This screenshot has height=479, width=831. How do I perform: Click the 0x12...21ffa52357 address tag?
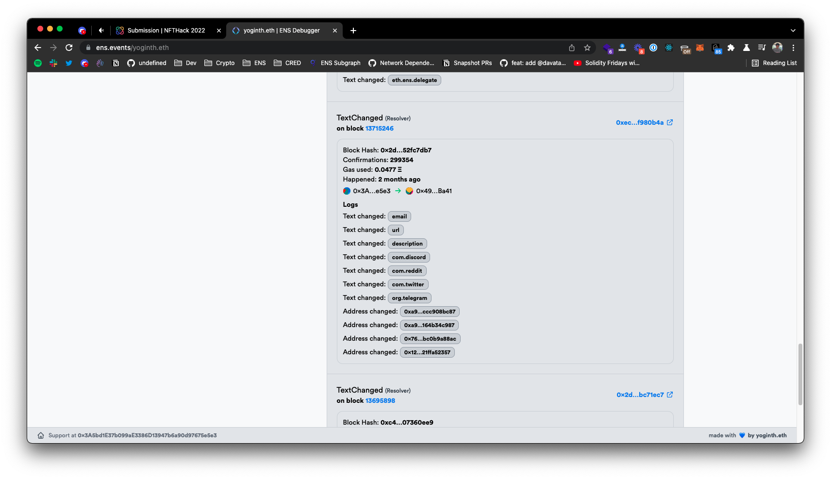427,352
